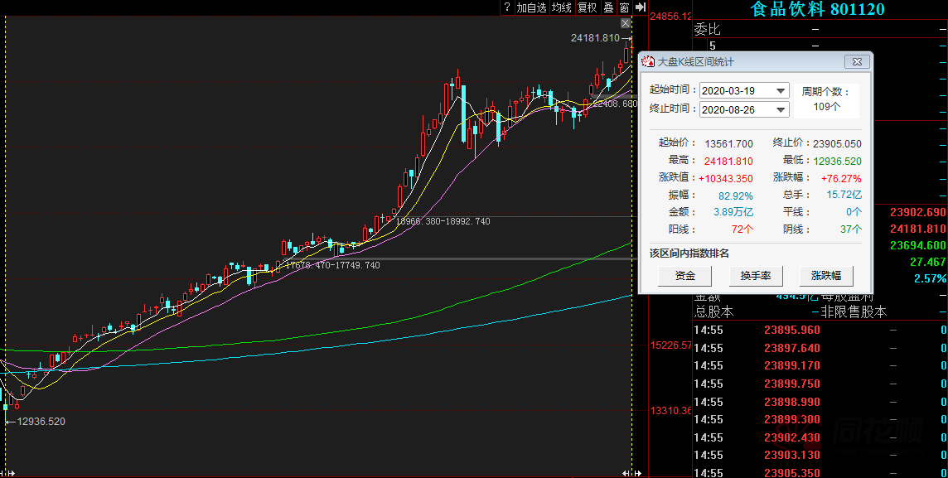
Task: Select the 12936.520 low price label
Action: (41, 421)
